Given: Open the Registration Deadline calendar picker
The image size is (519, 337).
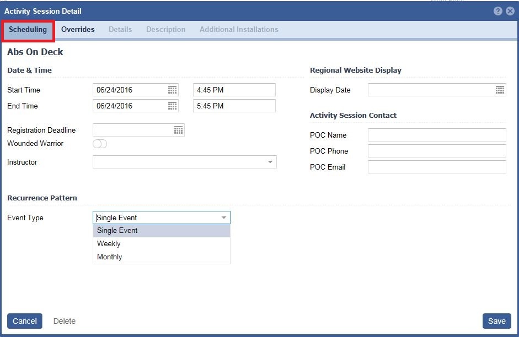Looking at the screenshot, I should [x=178, y=130].
